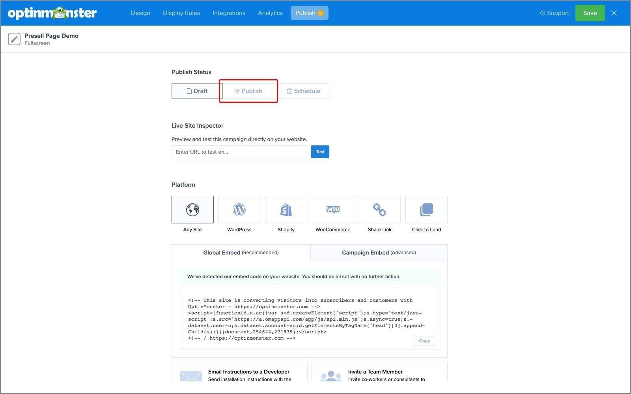This screenshot has width=631, height=394.
Task: Click the OptinMonster logo
Action: click(52, 13)
